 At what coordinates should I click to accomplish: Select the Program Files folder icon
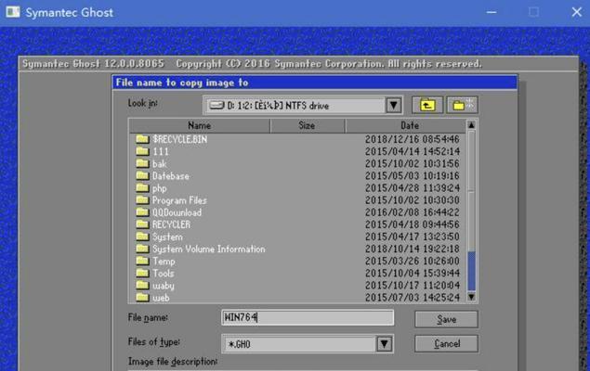coord(142,200)
